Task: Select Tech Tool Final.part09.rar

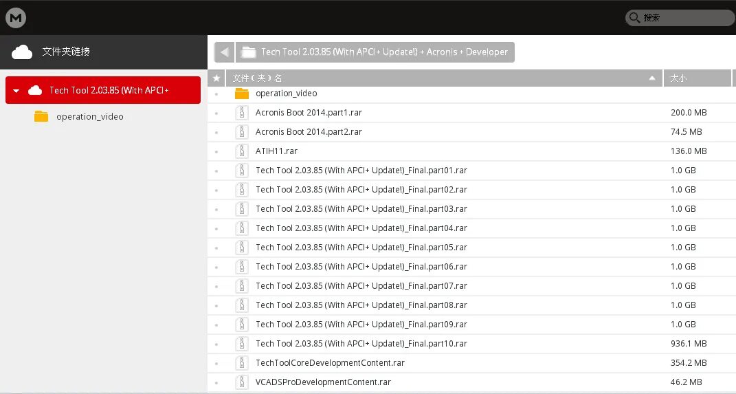Action: (361, 325)
